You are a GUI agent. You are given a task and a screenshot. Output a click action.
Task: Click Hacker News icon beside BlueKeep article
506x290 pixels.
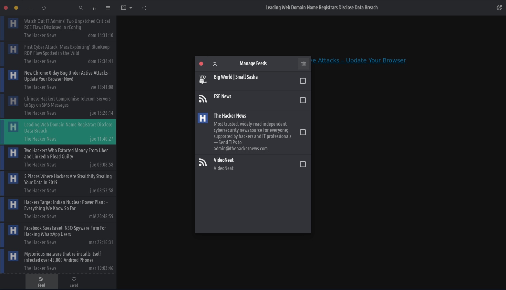(13, 49)
